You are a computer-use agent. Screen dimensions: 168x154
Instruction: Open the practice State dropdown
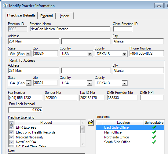28,54
